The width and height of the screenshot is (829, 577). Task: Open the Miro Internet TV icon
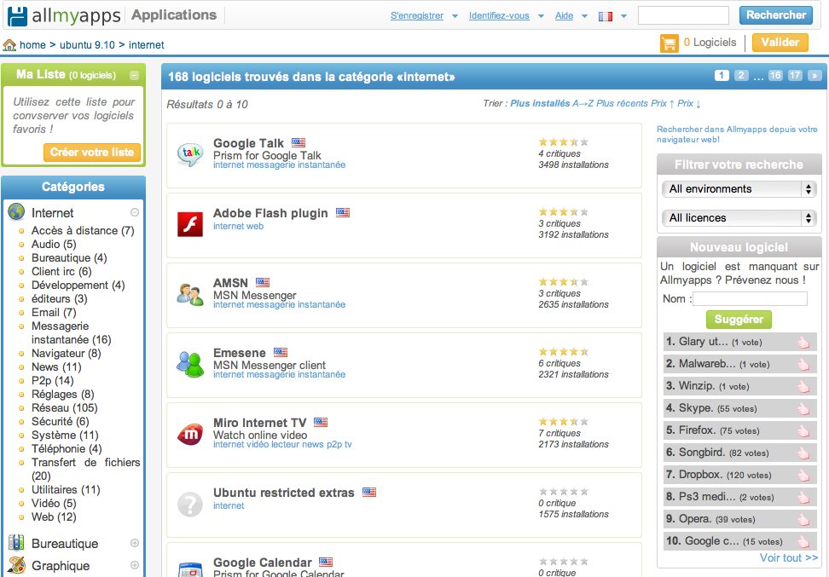190,435
